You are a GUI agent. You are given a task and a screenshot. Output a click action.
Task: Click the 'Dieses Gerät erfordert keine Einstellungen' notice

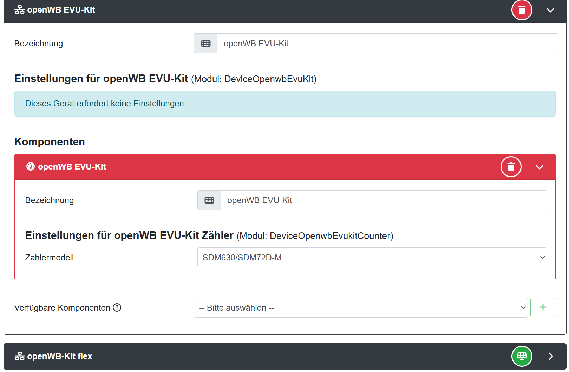pyautogui.click(x=285, y=104)
